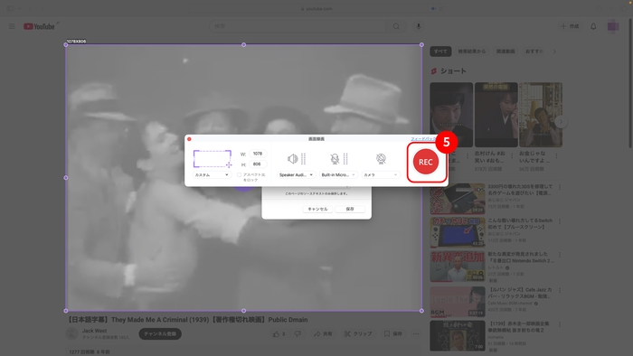Open YouTube notifications bell
This screenshot has width=633, height=356.
(593, 26)
